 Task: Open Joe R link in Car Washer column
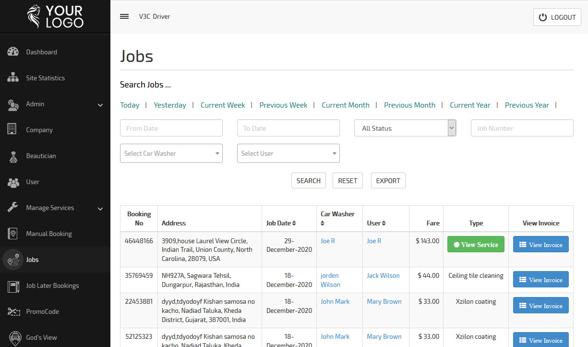click(328, 241)
